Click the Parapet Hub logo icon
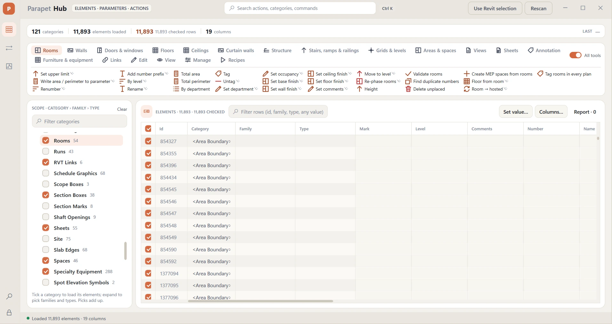 tap(9, 9)
